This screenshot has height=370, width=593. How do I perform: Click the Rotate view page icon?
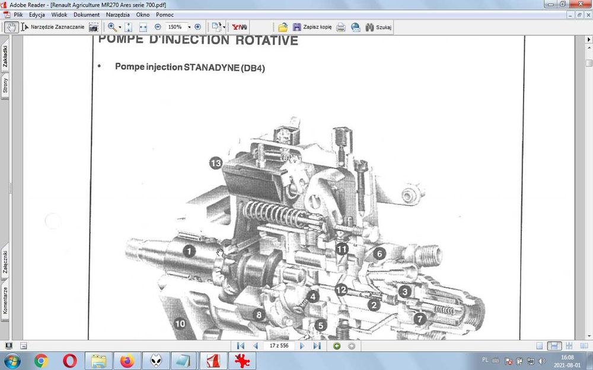pyautogui.click(x=216, y=27)
